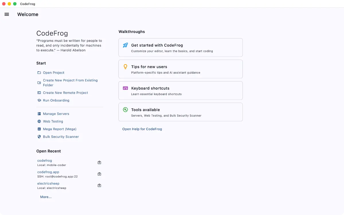Open the Tools available walkthrough card
Viewport: 344px width, 215px height.
point(180,112)
